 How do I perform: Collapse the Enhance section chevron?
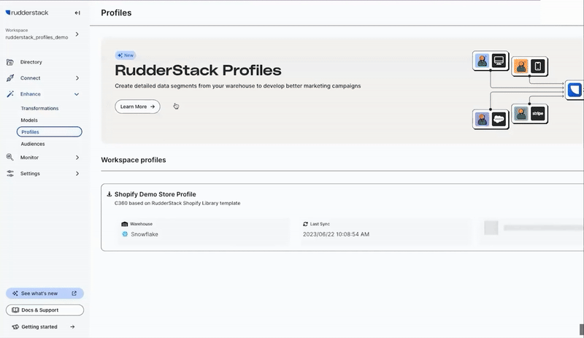tap(77, 94)
